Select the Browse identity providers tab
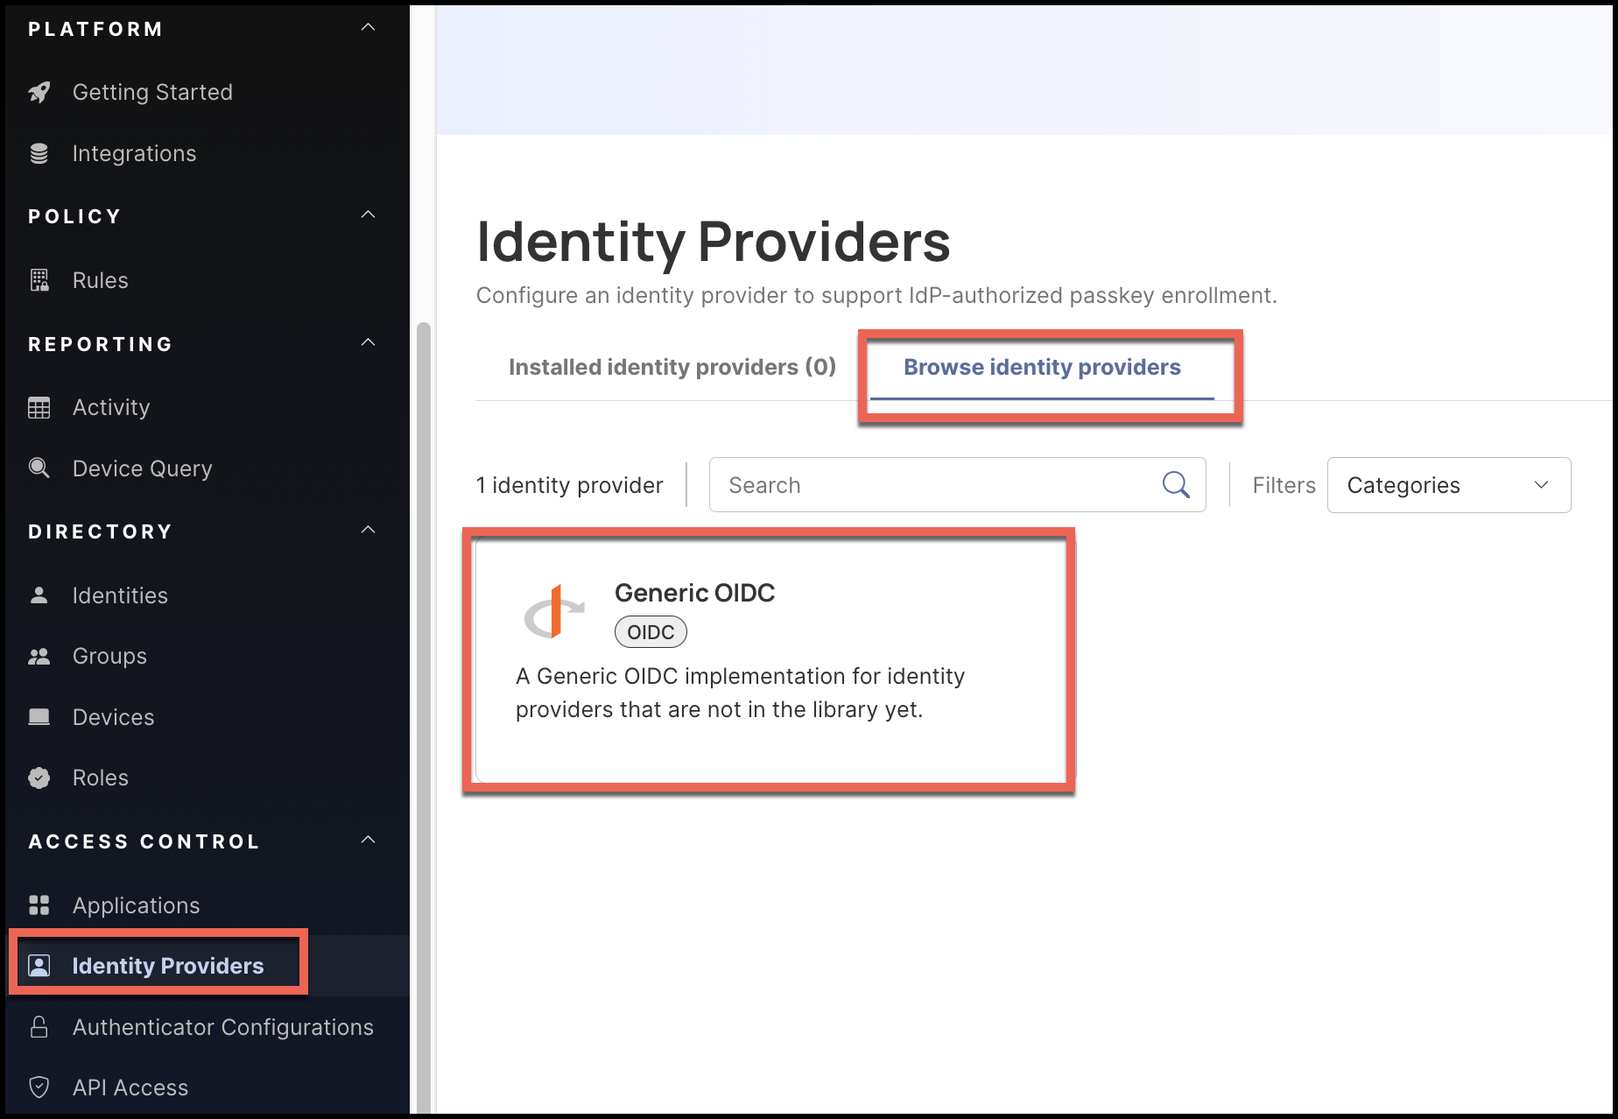 (x=1042, y=367)
